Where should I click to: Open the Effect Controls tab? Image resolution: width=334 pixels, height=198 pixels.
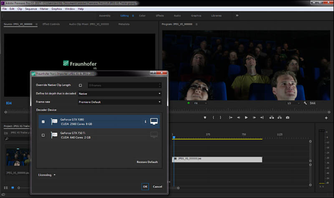pyautogui.click(x=51, y=24)
